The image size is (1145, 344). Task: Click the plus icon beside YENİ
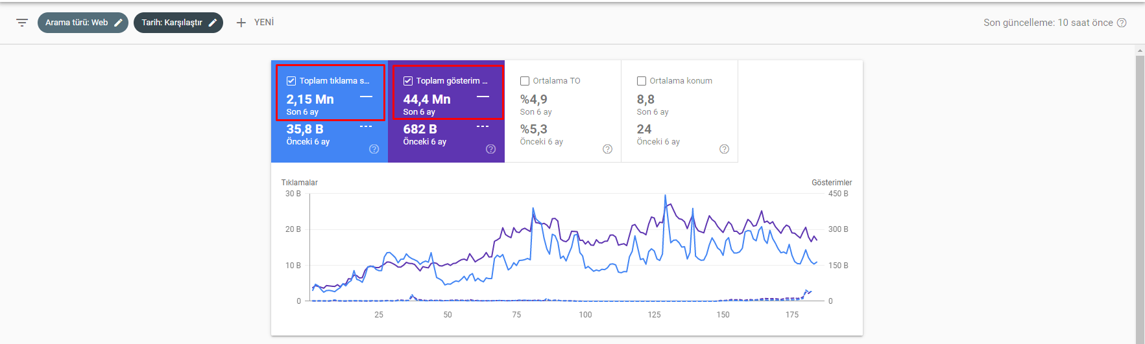point(241,23)
